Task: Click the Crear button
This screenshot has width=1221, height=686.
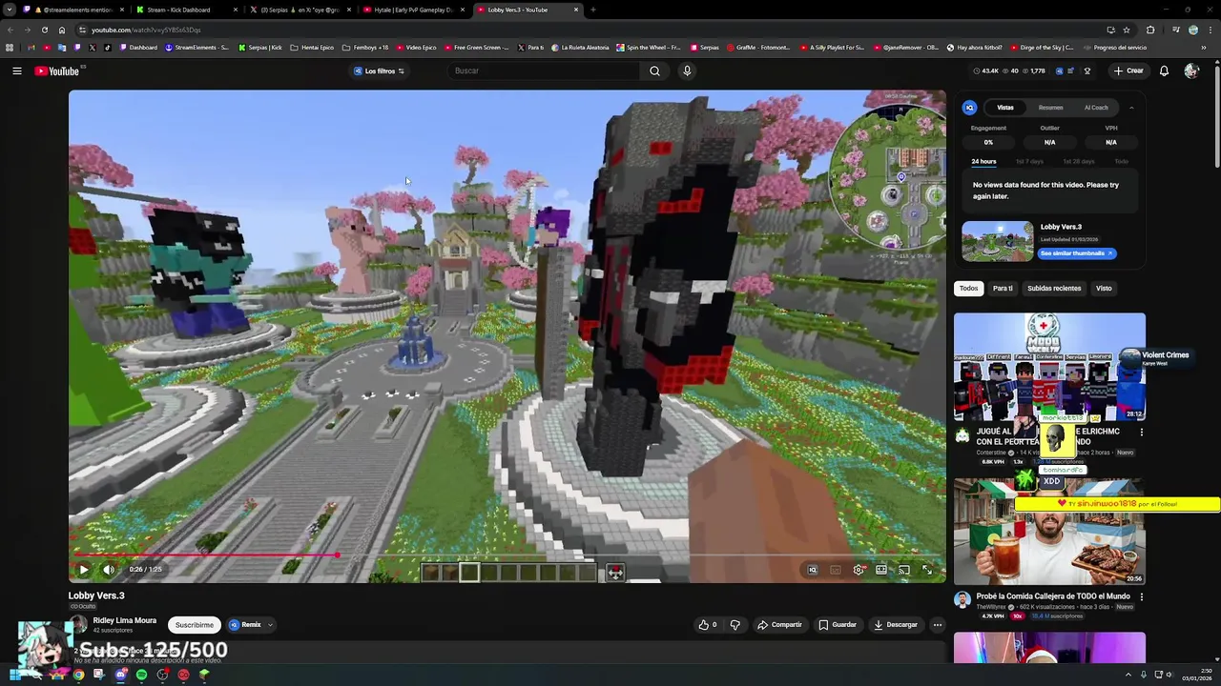Action: (x=1128, y=71)
